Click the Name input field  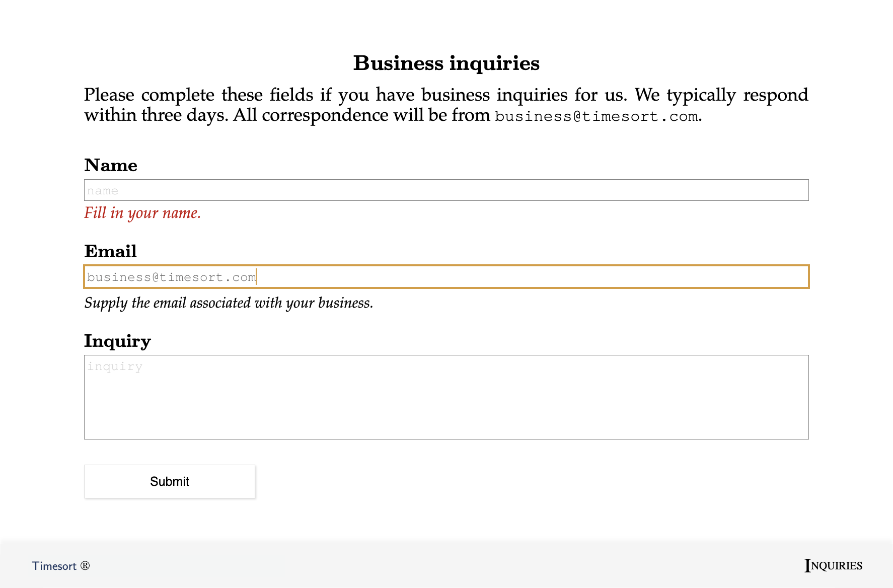point(446,190)
